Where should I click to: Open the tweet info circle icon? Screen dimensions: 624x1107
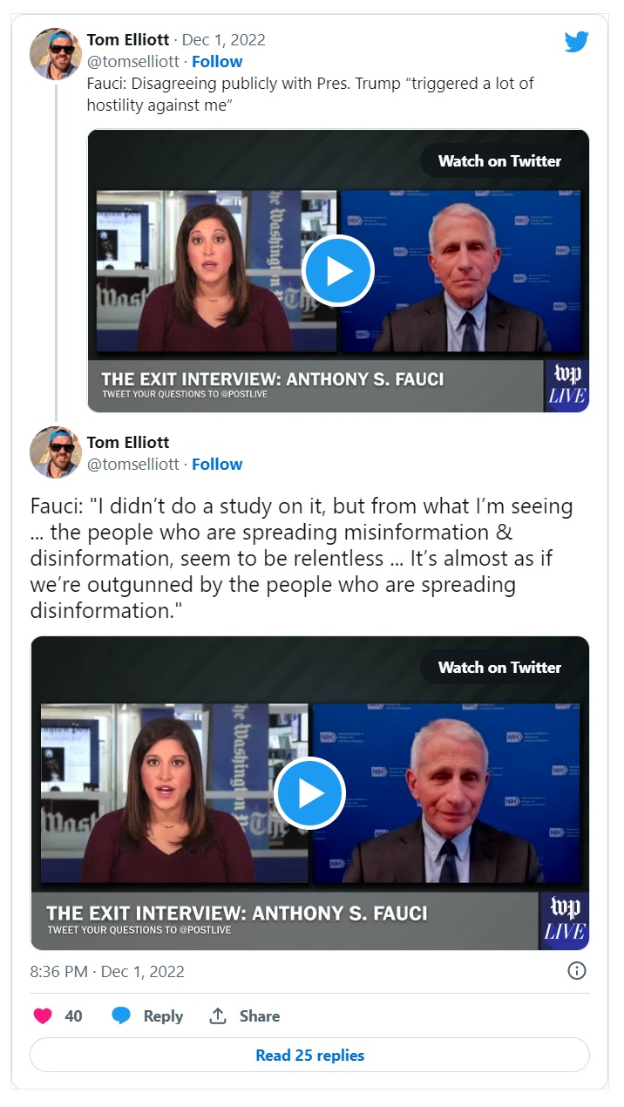tap(577, 971)
